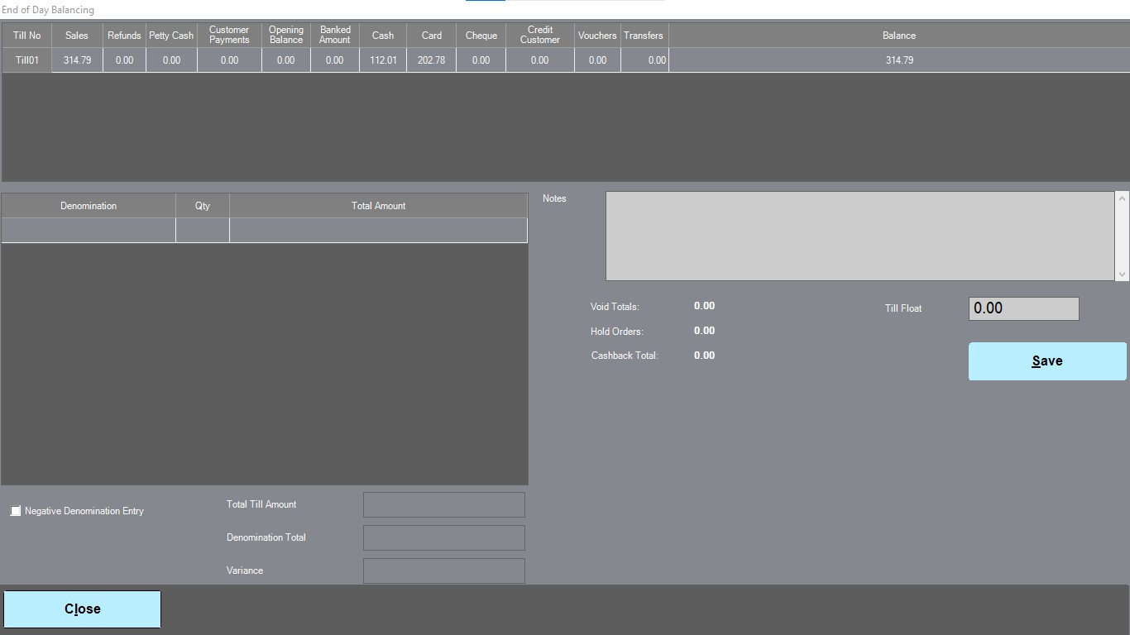Click the Save button
The image size is (1130, 635).
(1047, 361)
